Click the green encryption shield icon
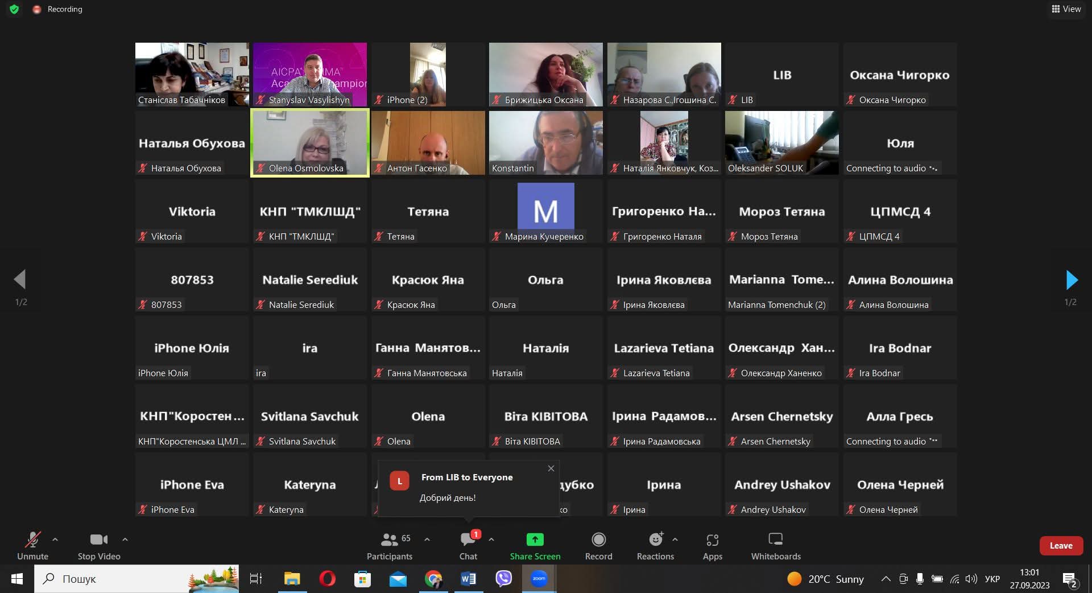 (x=14, y=9)
